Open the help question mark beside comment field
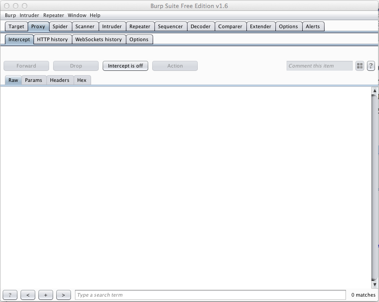 [x=371, y=66]
